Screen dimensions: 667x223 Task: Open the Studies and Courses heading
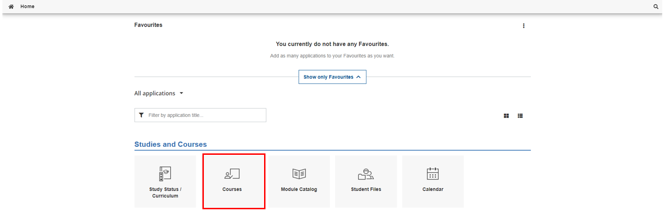pos(171,144)
